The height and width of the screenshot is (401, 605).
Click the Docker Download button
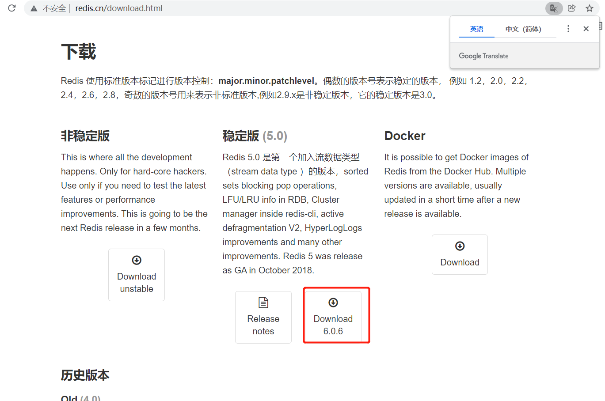pos(460,254)
